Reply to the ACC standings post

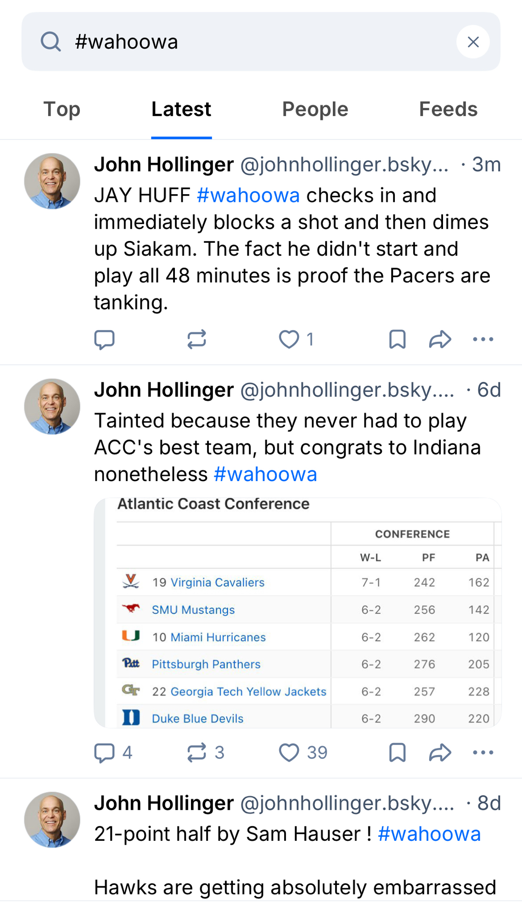click(104, 753)
